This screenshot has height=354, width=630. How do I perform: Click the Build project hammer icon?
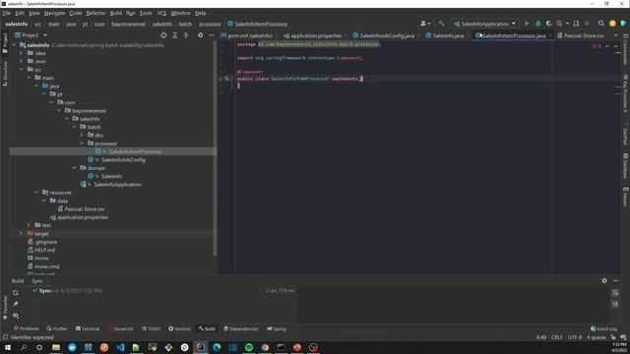[x=441, y=24]
